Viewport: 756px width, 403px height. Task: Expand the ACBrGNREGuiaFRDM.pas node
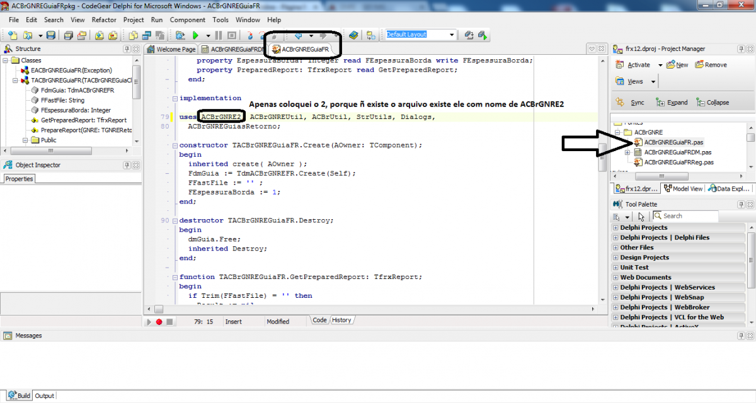(x=627, y=152)
